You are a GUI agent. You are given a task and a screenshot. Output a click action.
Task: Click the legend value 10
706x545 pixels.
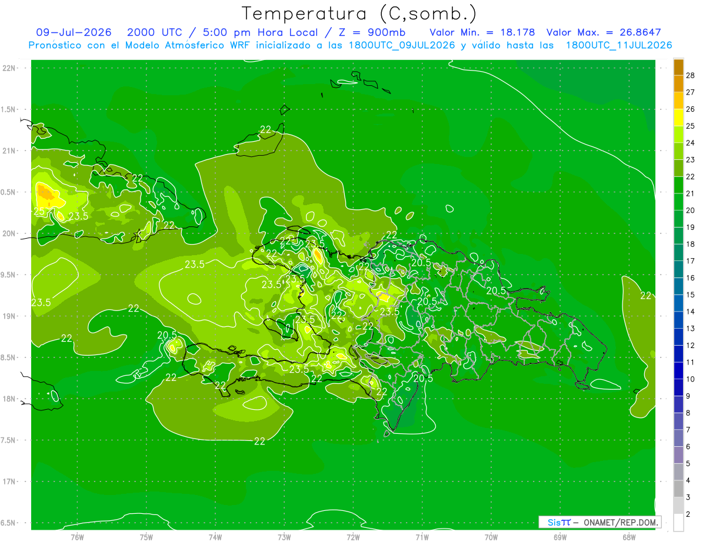pos(691,379)
